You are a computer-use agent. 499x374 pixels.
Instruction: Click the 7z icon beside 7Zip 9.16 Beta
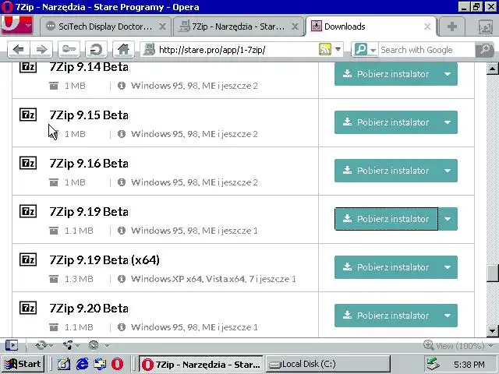tap(28, 163)
